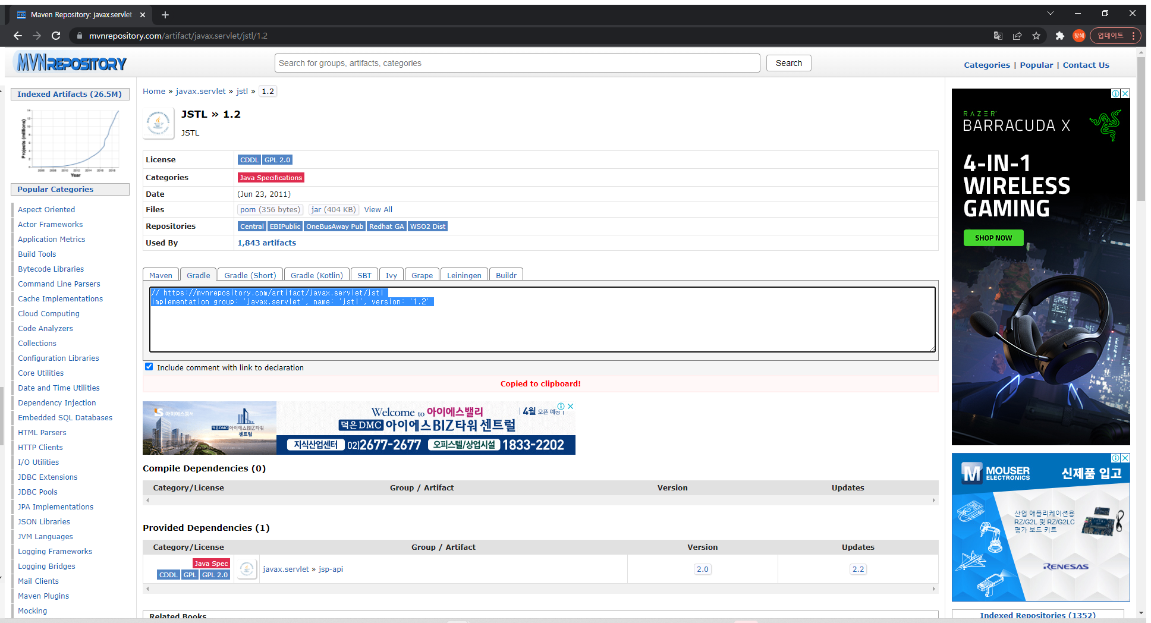
Task: Open jstl breadcrumb link
Action: point(242,91)
